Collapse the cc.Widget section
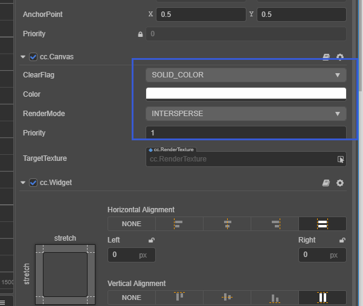 (23, 183)
